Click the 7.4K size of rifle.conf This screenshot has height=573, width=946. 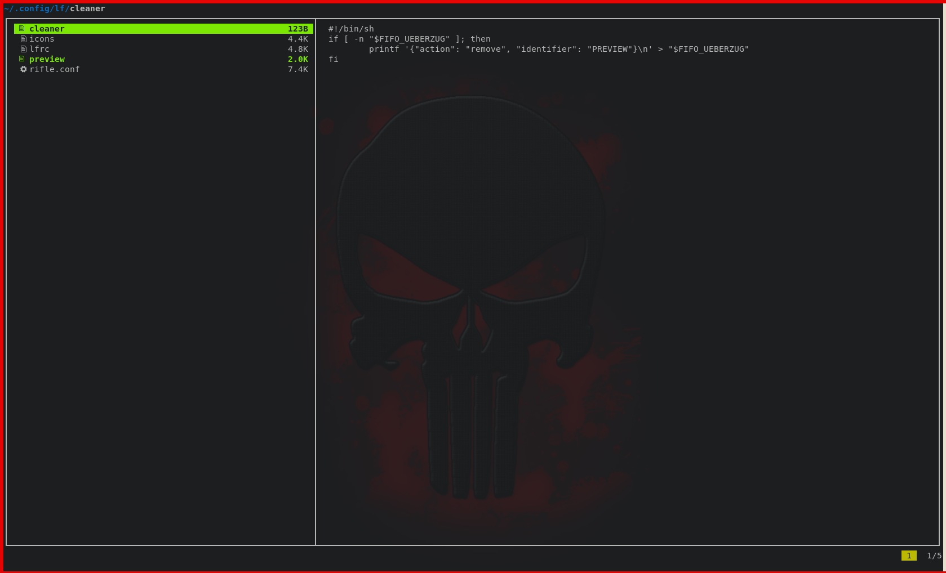point(298,69)
